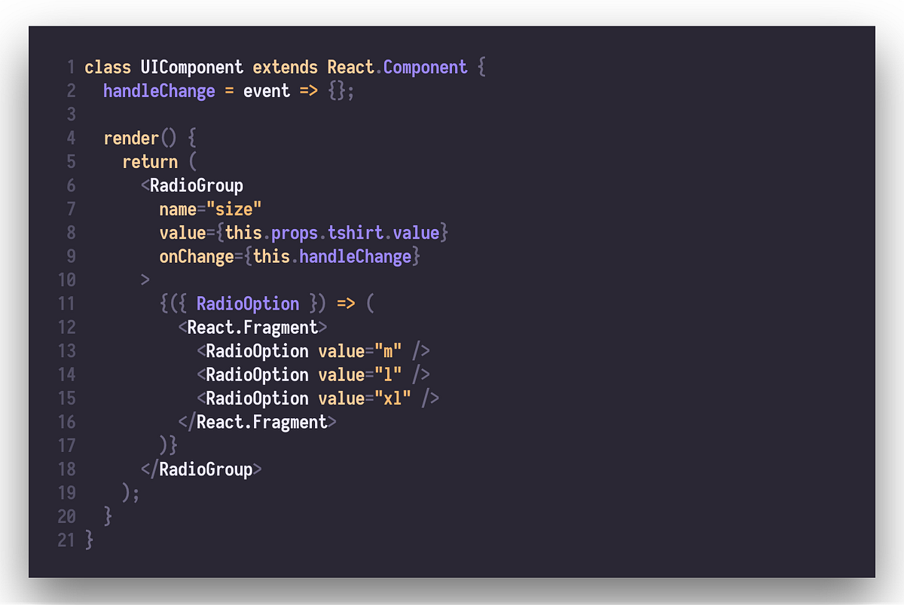Click line number 21 in the gutter
Screen dimensions: 904x605
pos(67,540)
